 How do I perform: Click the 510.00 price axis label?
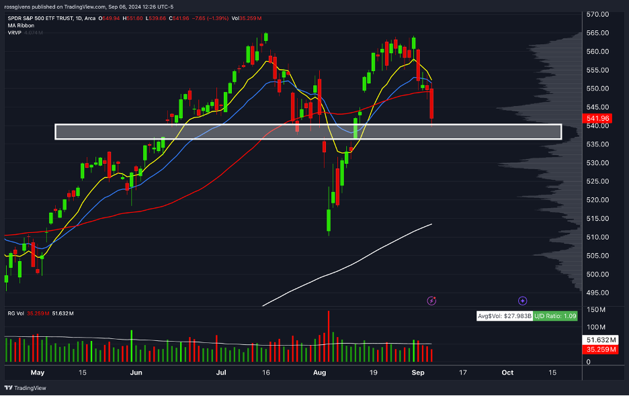[x=597, y=238]
